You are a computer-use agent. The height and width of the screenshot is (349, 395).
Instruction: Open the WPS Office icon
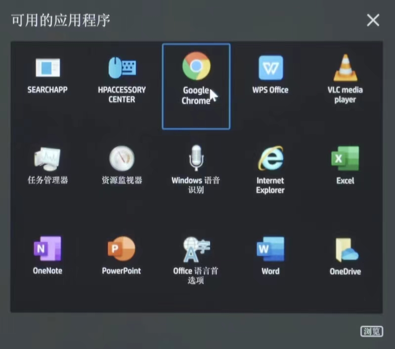(271, 68)
